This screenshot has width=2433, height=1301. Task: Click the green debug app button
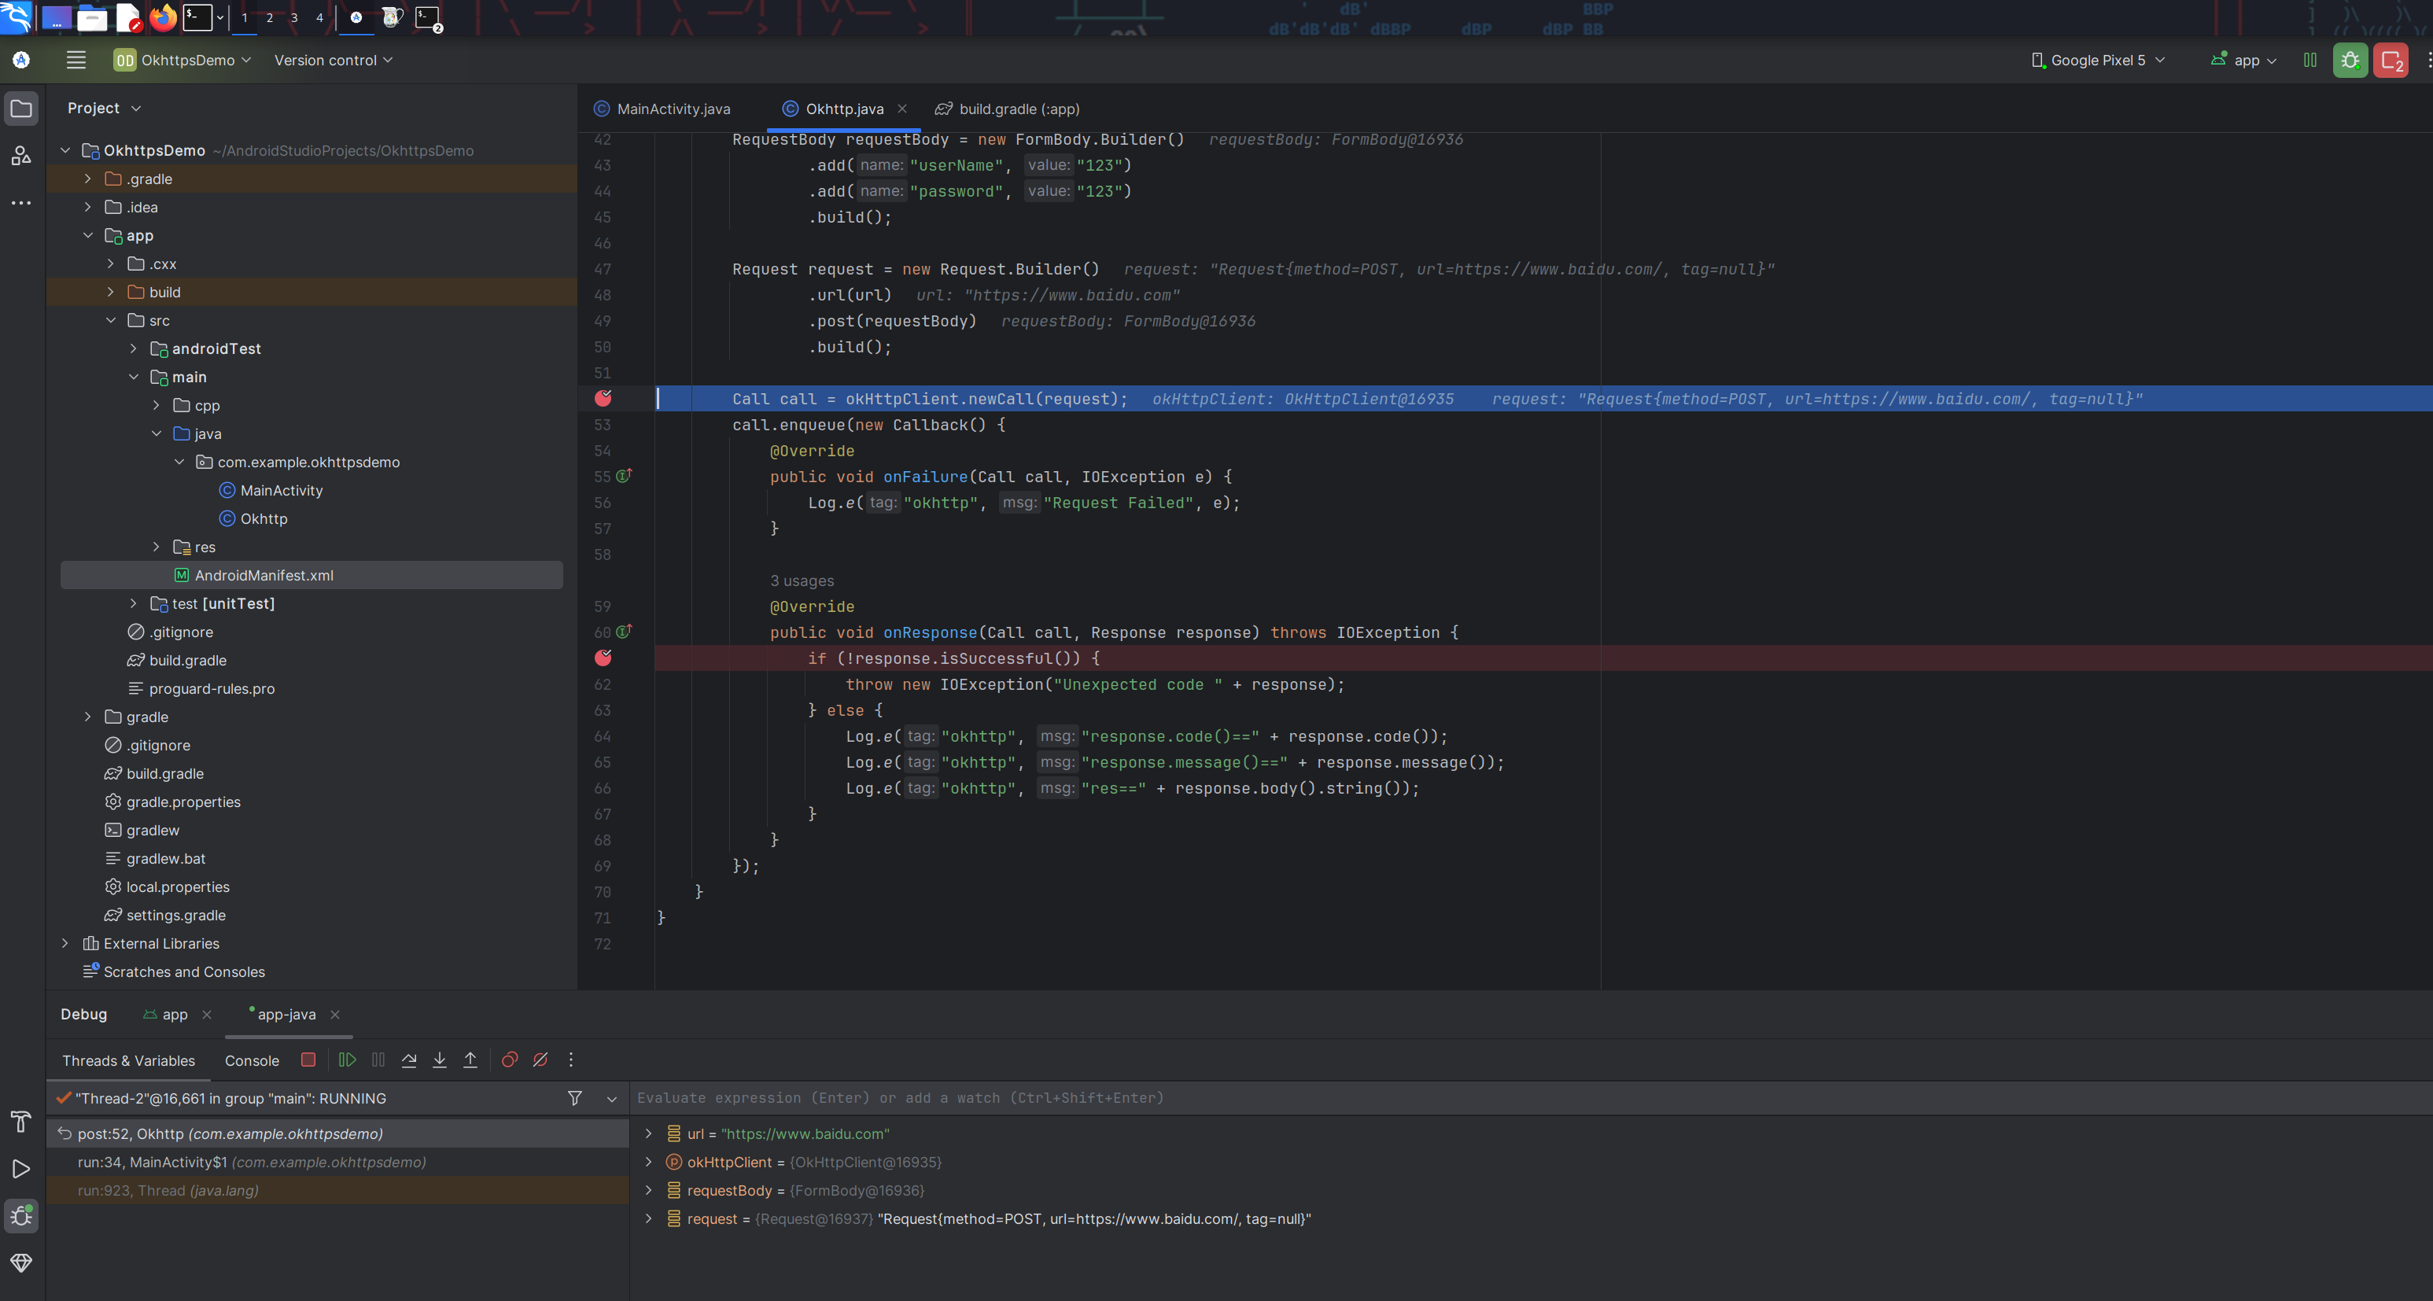point(2350,61)
